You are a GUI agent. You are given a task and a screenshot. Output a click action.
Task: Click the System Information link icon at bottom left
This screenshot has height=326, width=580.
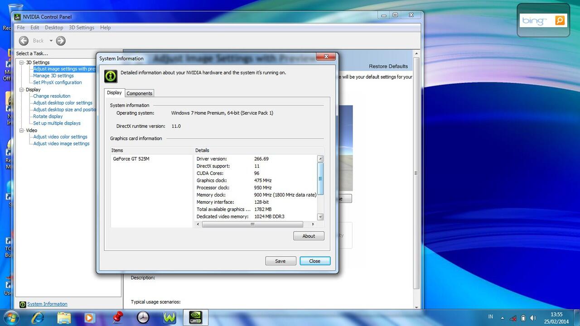[23, 304]
